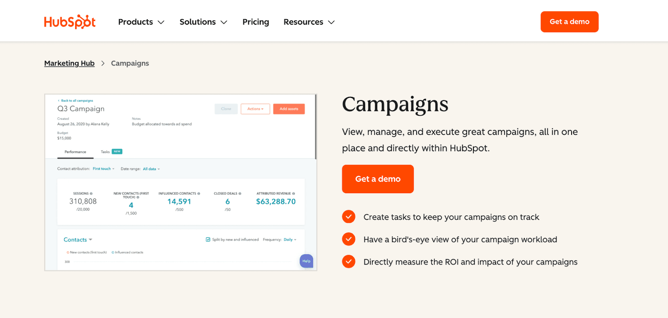Image resolution: width=668 pixels, height=318 pixels.
Task: Click the Influenced Contacts info icon
Action: click(199, 194)
